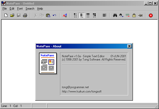Click the NotePare logo image in About dialog
This screenshot has width=159, height=109.
point(48,63)
